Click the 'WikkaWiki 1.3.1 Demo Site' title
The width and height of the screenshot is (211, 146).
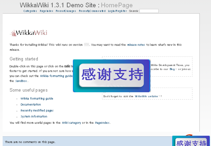pos(58,5)
